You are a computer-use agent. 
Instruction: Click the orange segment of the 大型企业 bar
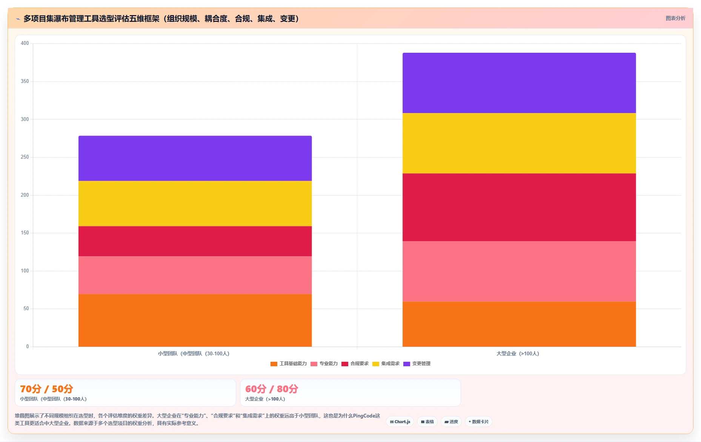(x=519, y=324)
